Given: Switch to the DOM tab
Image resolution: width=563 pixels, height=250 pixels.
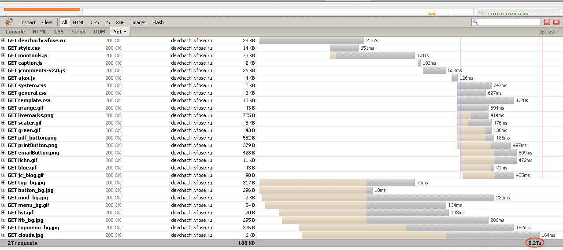Looking at the screenshot, I should click(x=100, y=32).
